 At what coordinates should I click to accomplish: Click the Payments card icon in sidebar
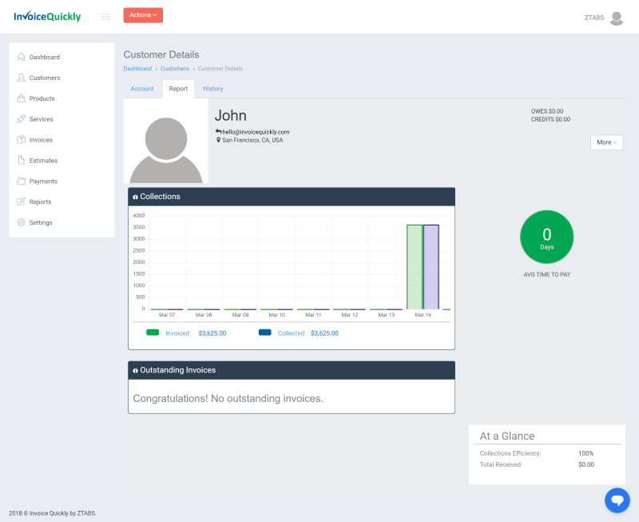point(21,181)
